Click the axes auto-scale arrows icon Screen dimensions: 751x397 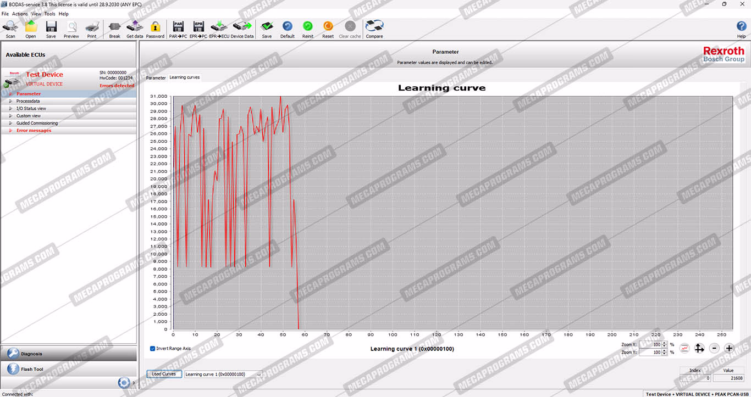699,348
